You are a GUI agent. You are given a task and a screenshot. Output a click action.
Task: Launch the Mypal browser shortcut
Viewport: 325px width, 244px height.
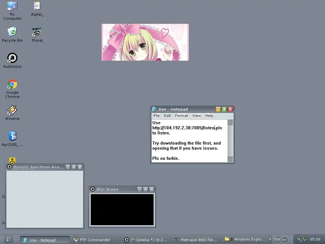point(37,35)
